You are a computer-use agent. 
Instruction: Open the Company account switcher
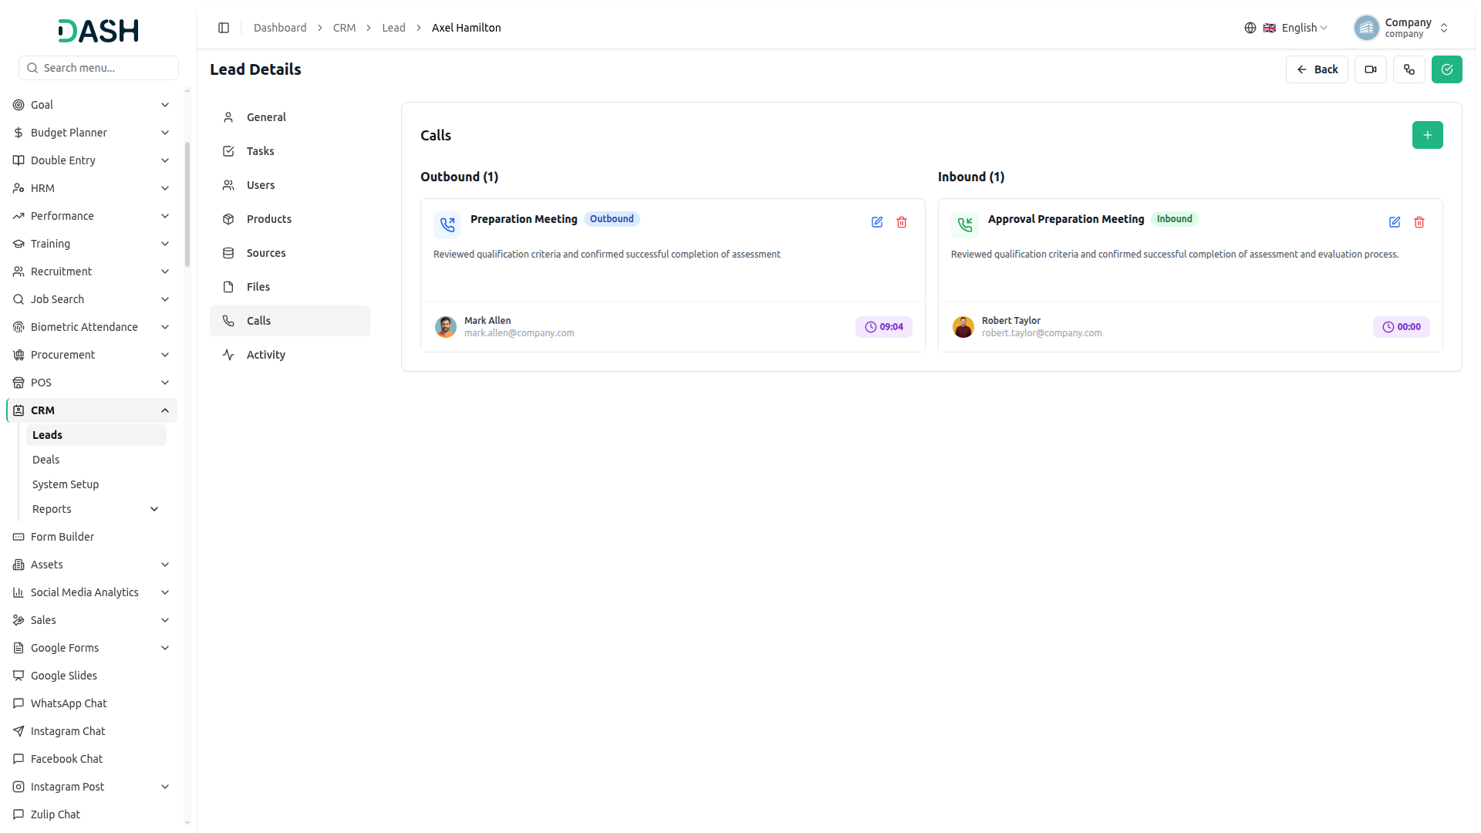coord(1402,28)
